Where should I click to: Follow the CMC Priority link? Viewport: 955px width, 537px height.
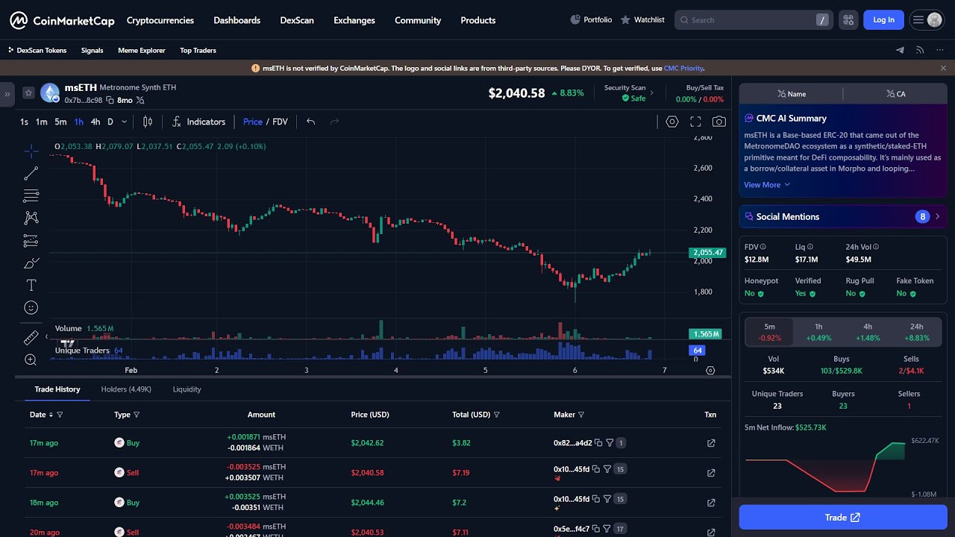point(683,68)
